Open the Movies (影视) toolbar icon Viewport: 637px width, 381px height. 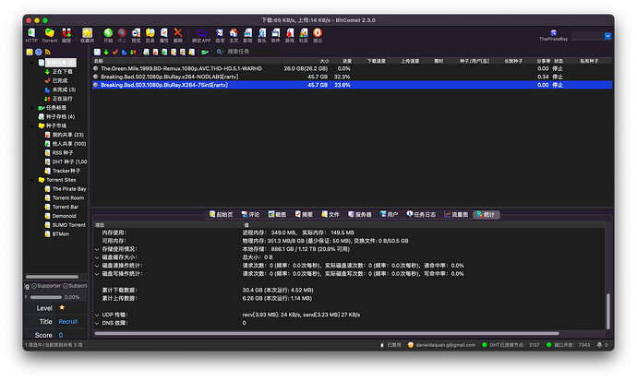click(247, 33)
